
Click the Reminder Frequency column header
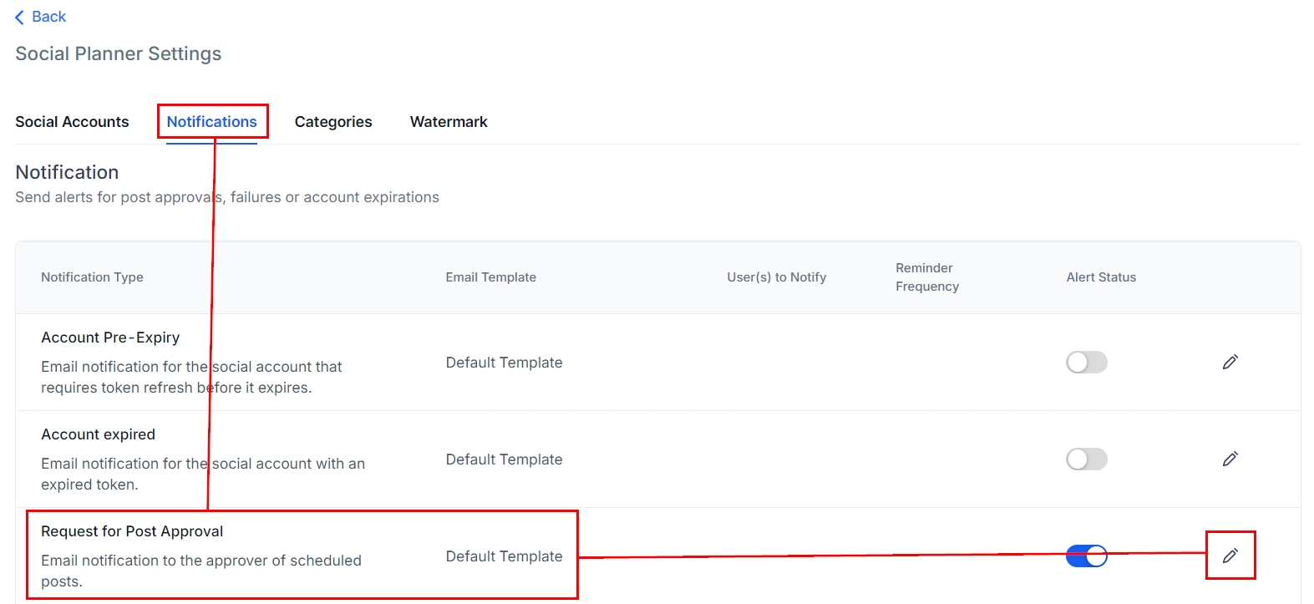[x=926, y=277]
